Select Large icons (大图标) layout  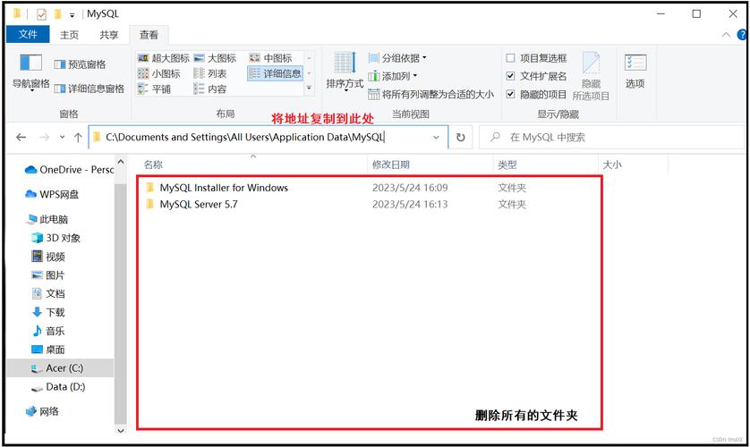point(215,58)
